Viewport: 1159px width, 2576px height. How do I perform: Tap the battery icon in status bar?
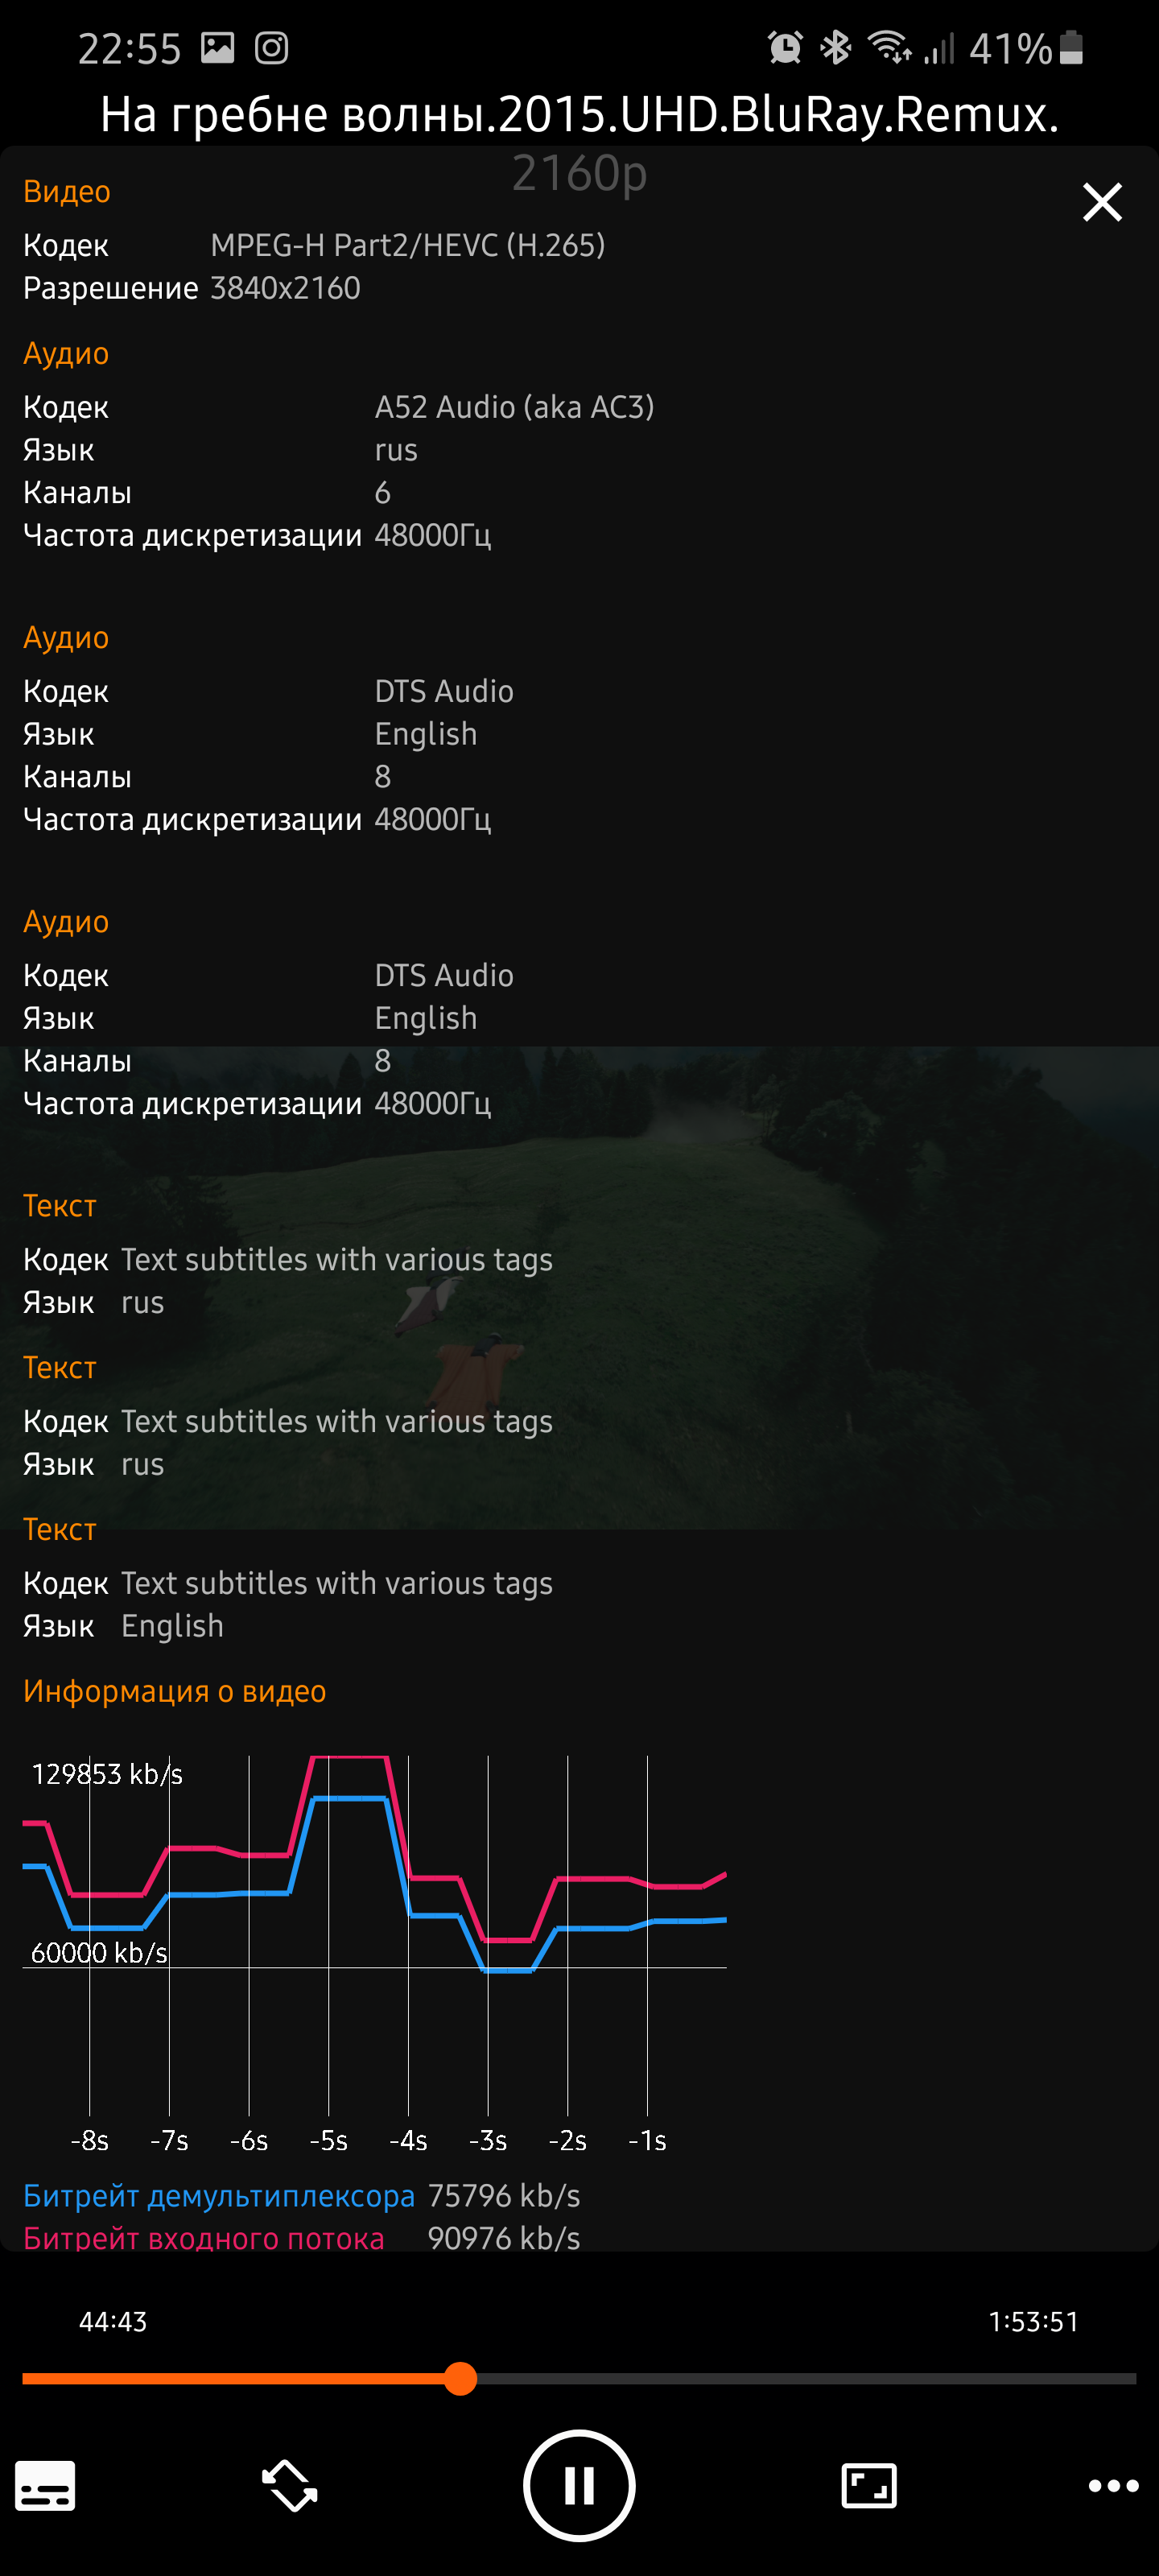(x=1071, y=47)
